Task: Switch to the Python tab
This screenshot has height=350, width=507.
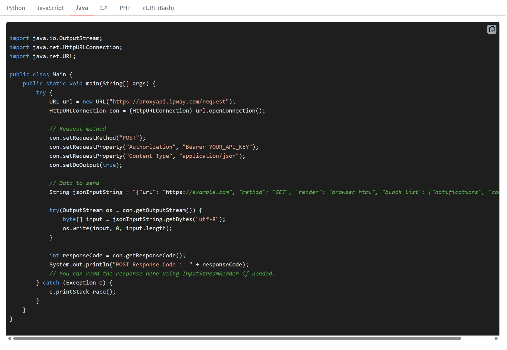Action: [16, 8]
